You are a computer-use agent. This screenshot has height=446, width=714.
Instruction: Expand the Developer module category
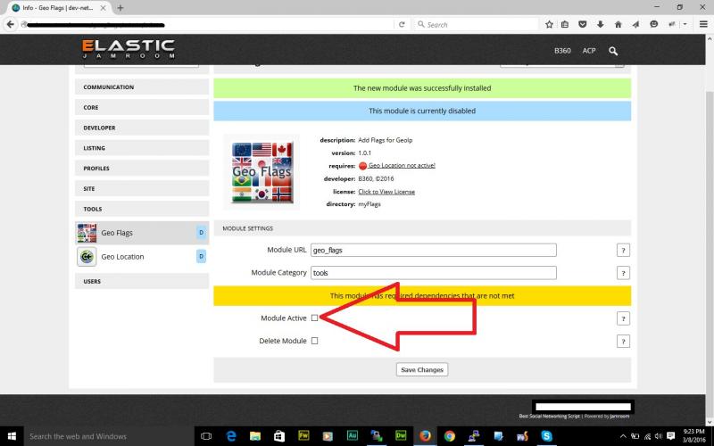tap(142, 128)
